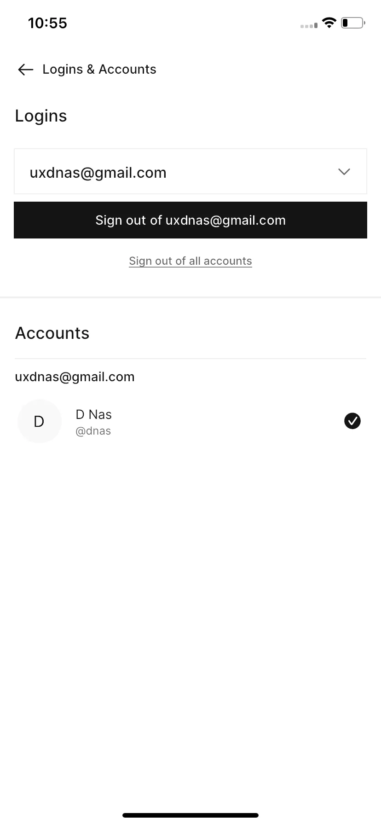Screen dimensions: 381x825
Task: Click the Logins section heading
Action: (41, 116)
